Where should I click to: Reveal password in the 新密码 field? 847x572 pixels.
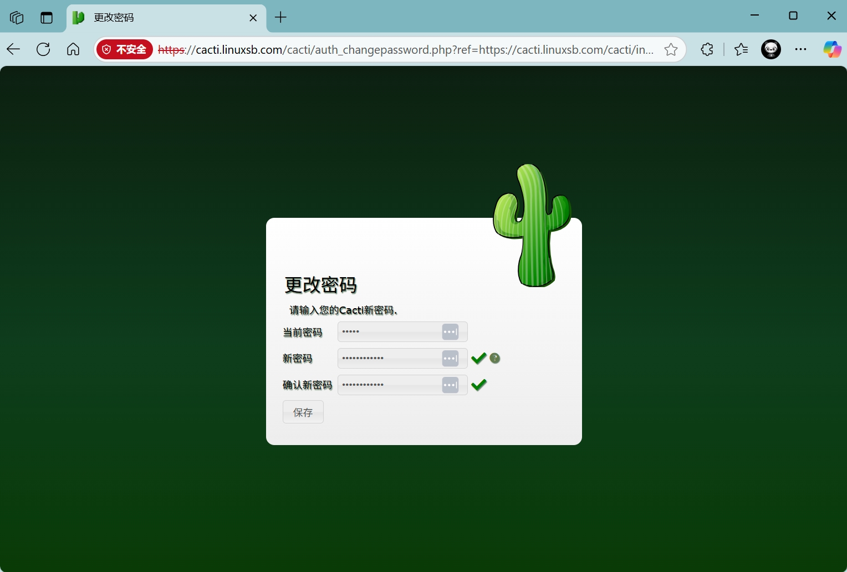[450, 359]
